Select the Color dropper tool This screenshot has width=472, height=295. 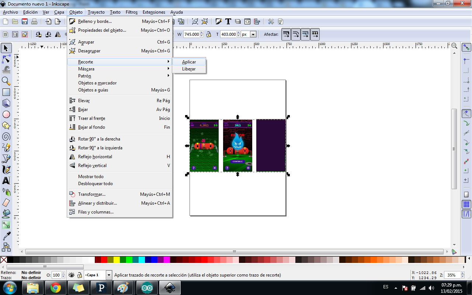click(x=6, y=236)
